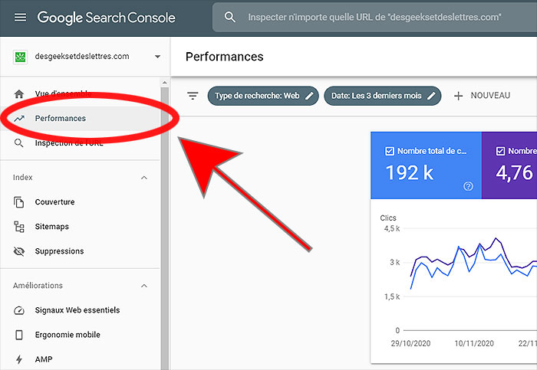The image size is (537, 370).
Task: Toggle the Nombre total de clics checkbox
Action: 390,151
